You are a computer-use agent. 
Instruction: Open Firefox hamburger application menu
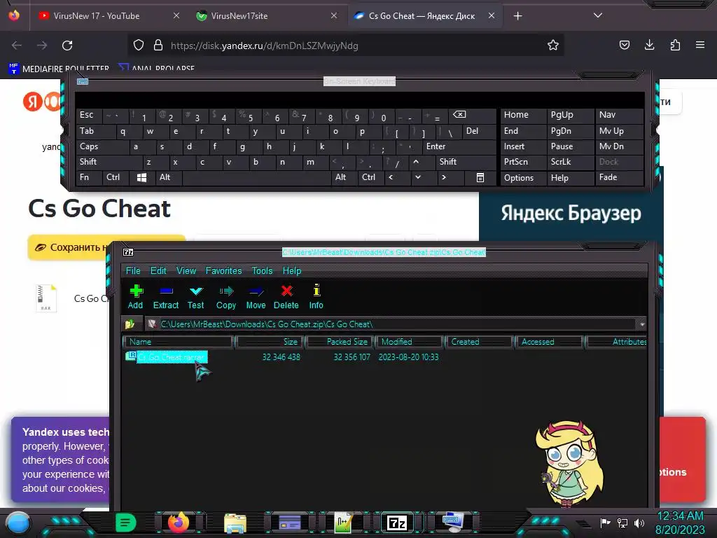click(x=700, y=45)
